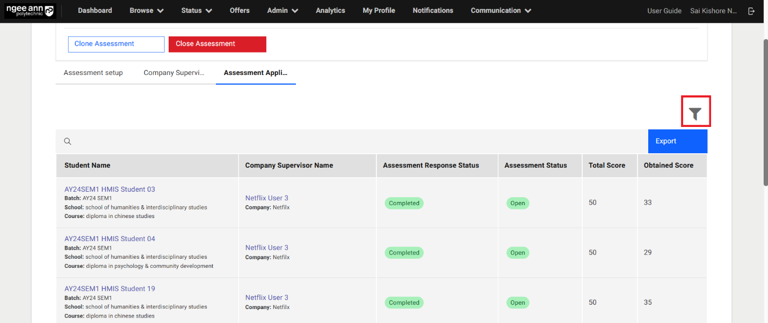Click into the table search field
Viewport: 768px width, 323px height.
pyautogui.click(x=354, y=141)
